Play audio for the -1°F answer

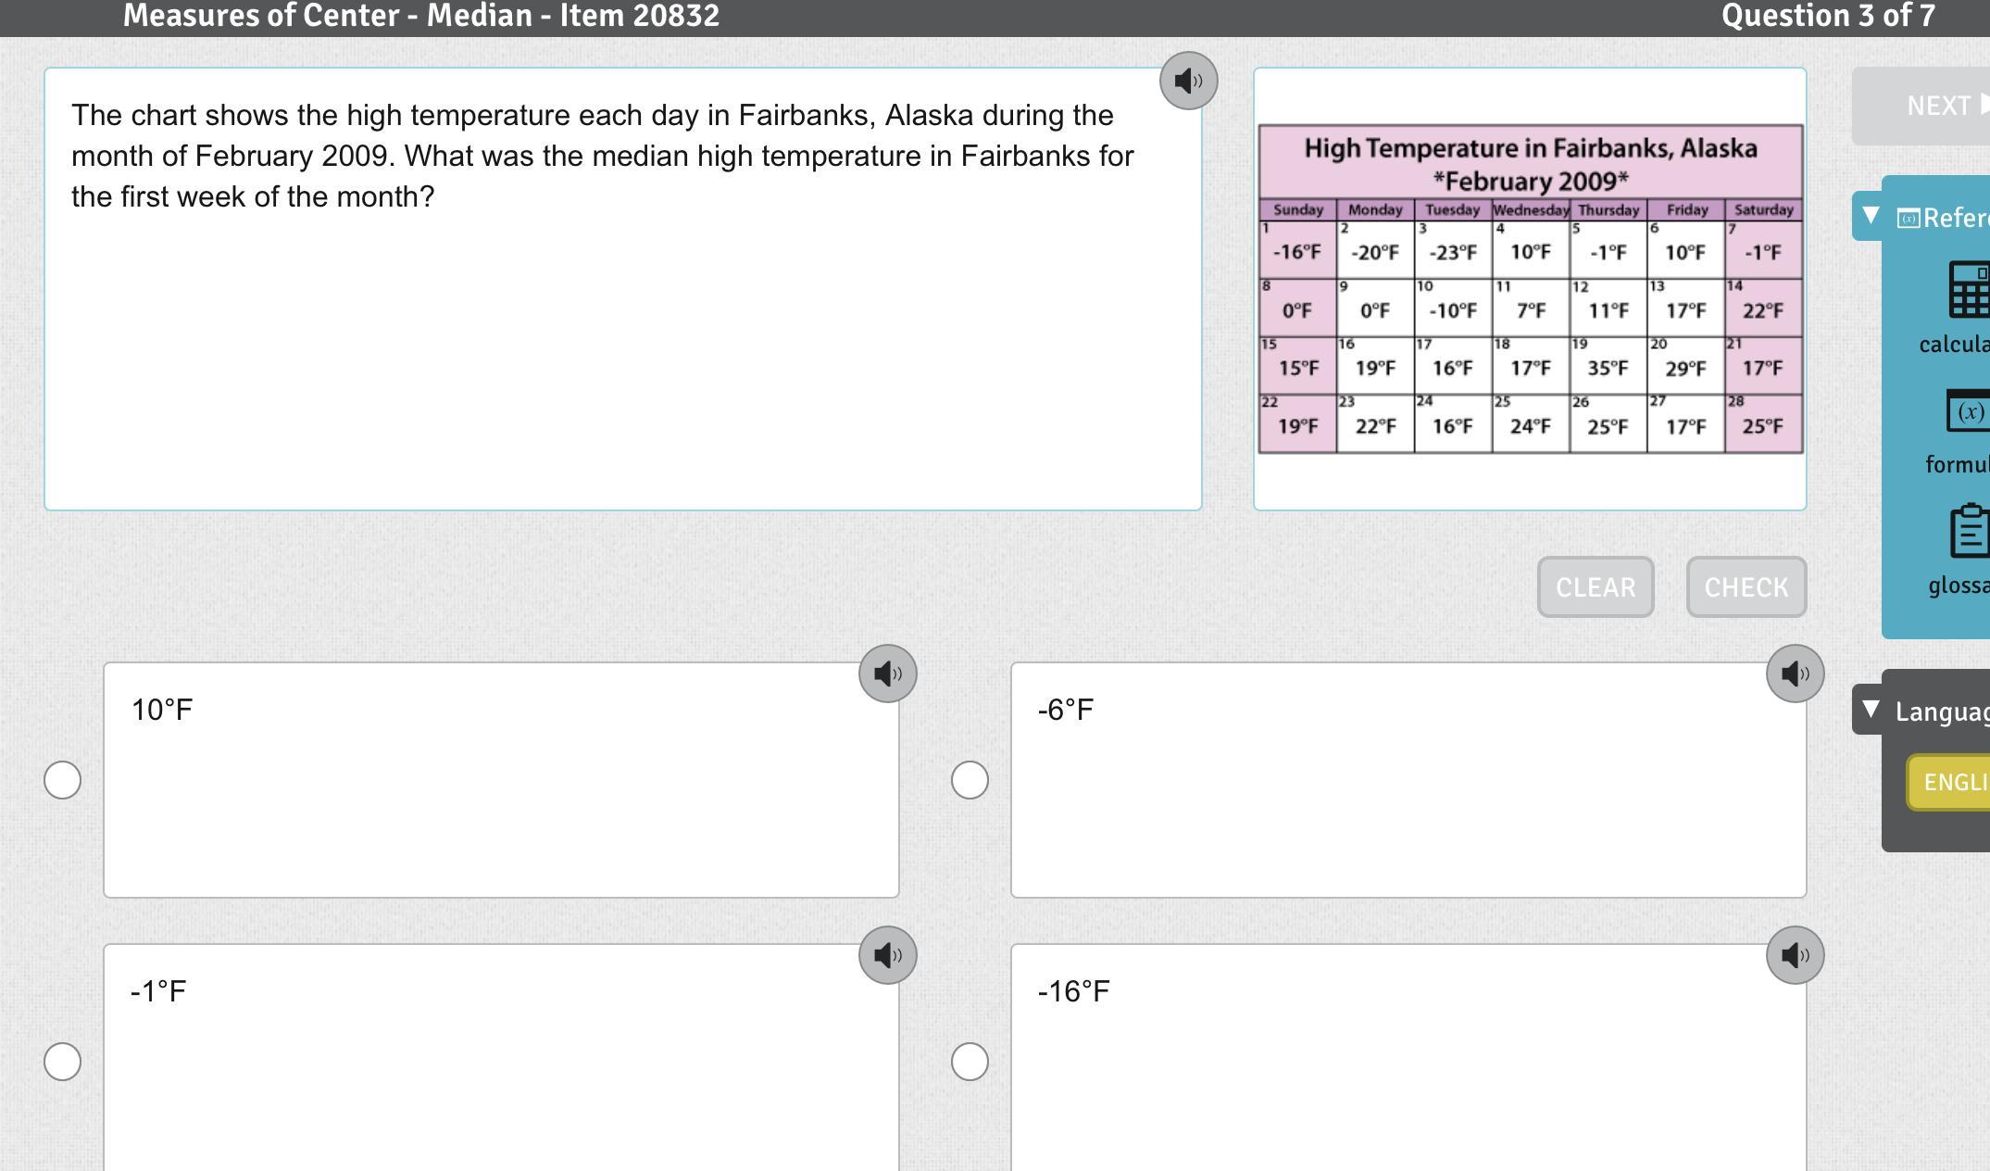pyautogui.click(x=887, y=955)
